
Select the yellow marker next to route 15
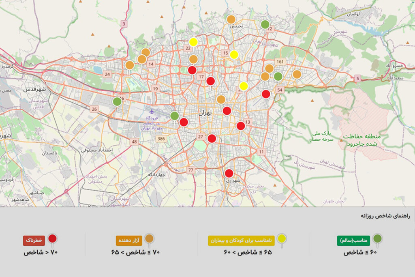tap(234, 55)
